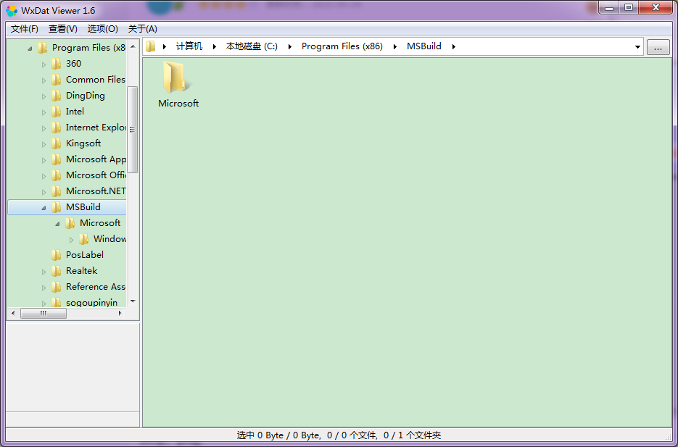Select the DingDing folder in tree
The width and height of the screenshot is (678, 447).
coord(85,96)
